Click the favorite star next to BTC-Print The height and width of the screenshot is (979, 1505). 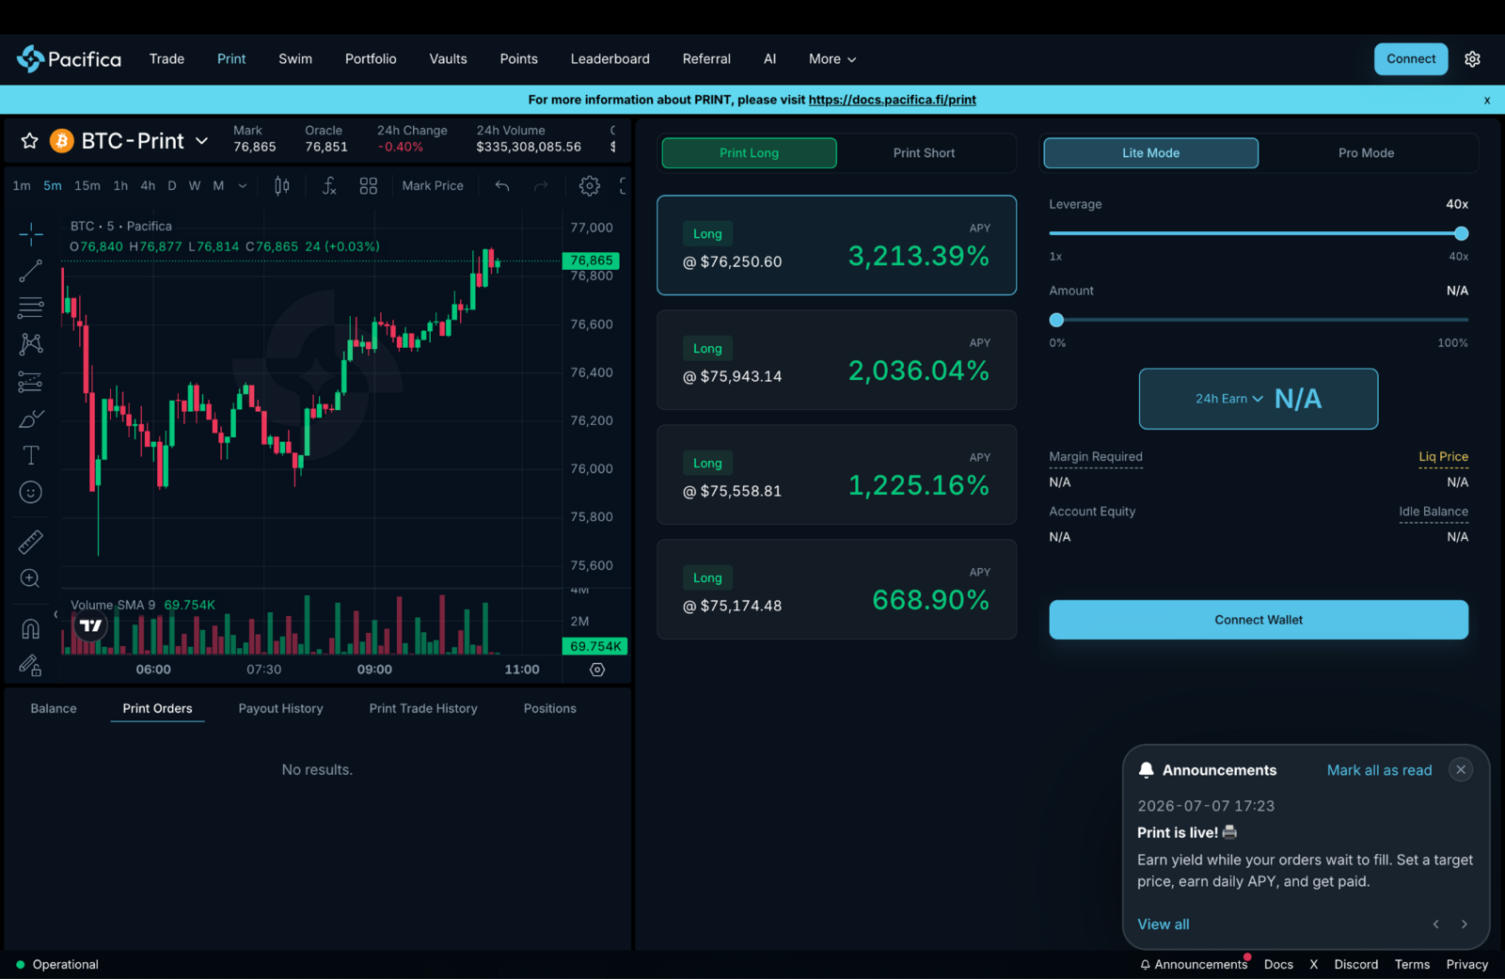tap(29, 141)
